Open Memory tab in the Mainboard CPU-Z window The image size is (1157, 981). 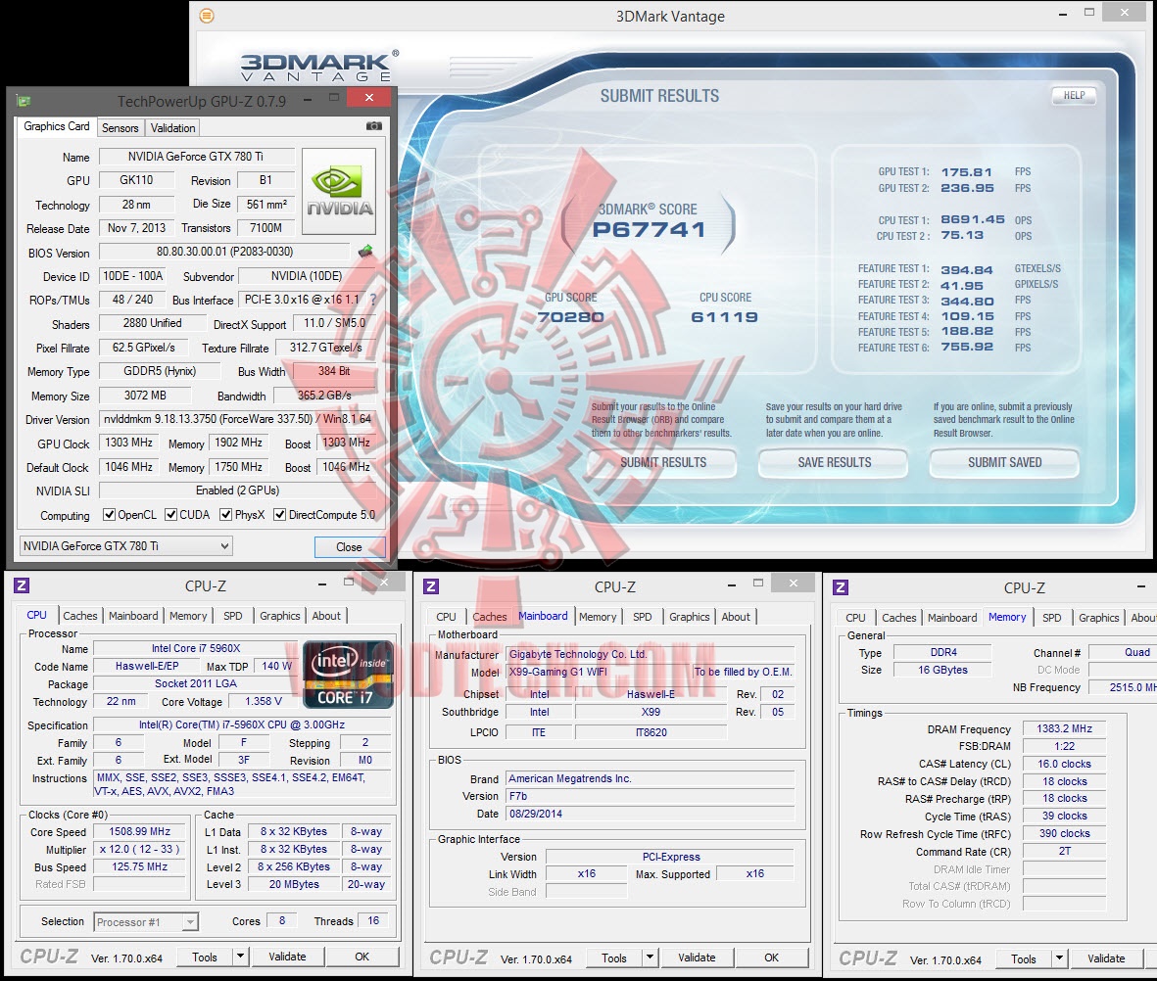[597, 617]
